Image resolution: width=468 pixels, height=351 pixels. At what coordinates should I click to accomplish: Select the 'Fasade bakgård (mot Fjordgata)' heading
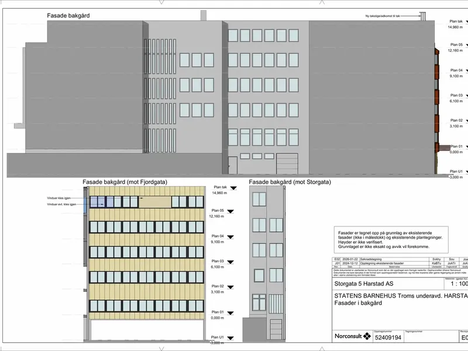[125, 182]
